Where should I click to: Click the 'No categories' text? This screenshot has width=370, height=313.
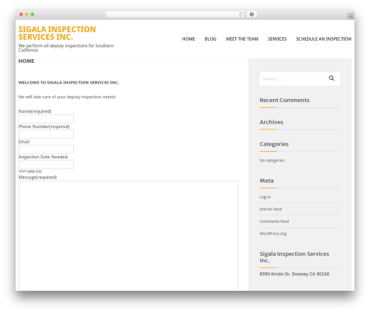click(x=272, y=161)
